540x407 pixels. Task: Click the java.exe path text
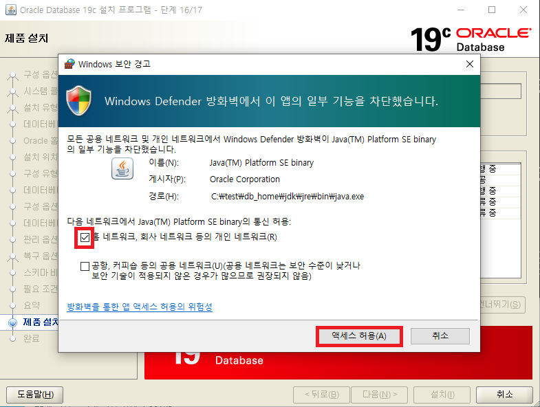288,196
